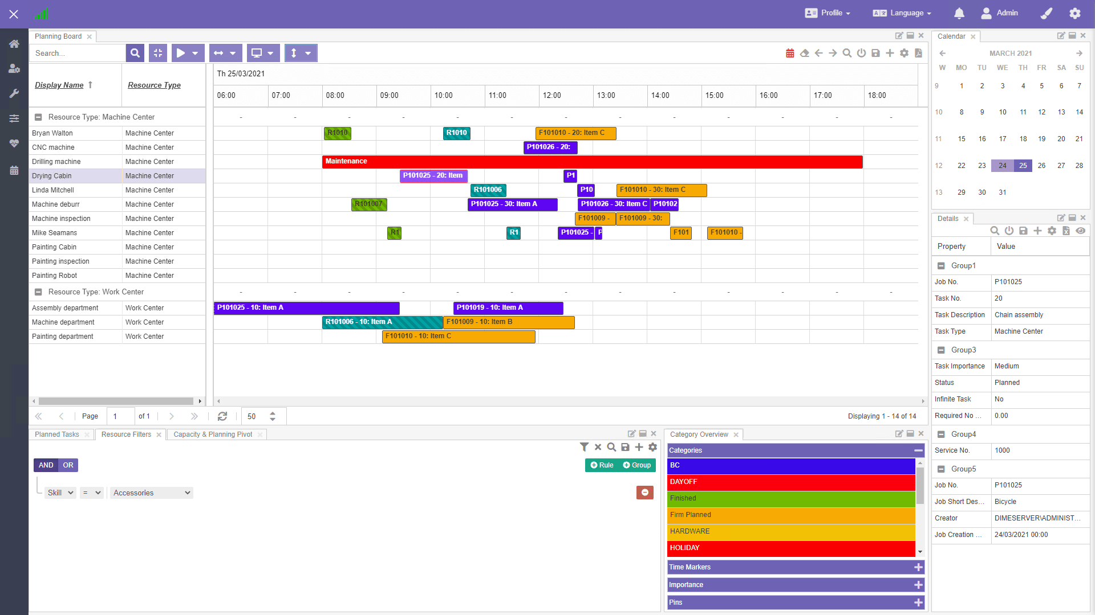The image size is (1095, 615).
Task: Expand the Time Markers section
Action: (918, 567)
